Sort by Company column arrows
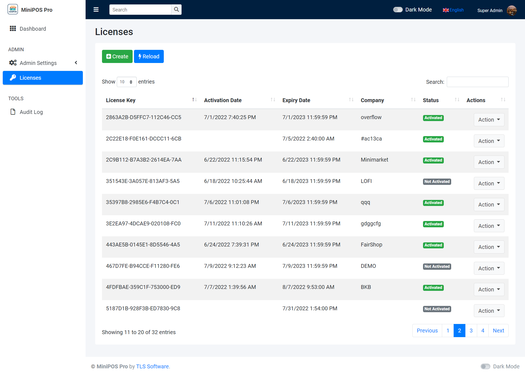 click(413, 100)
